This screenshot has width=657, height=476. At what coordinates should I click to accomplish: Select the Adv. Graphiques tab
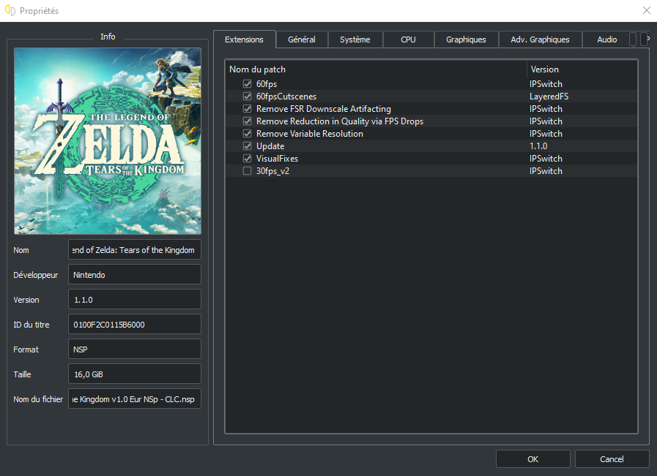(540, 39)
